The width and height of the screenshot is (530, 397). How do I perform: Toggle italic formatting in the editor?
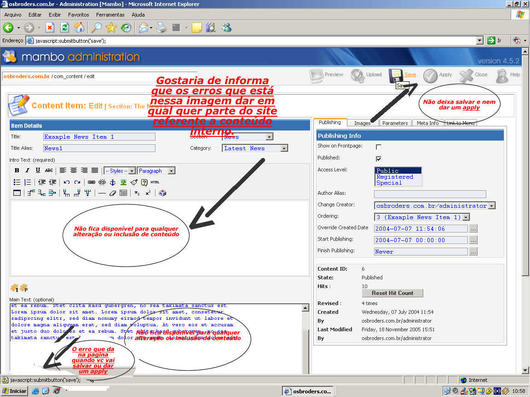pyautogui.click(x=28, y=170)
